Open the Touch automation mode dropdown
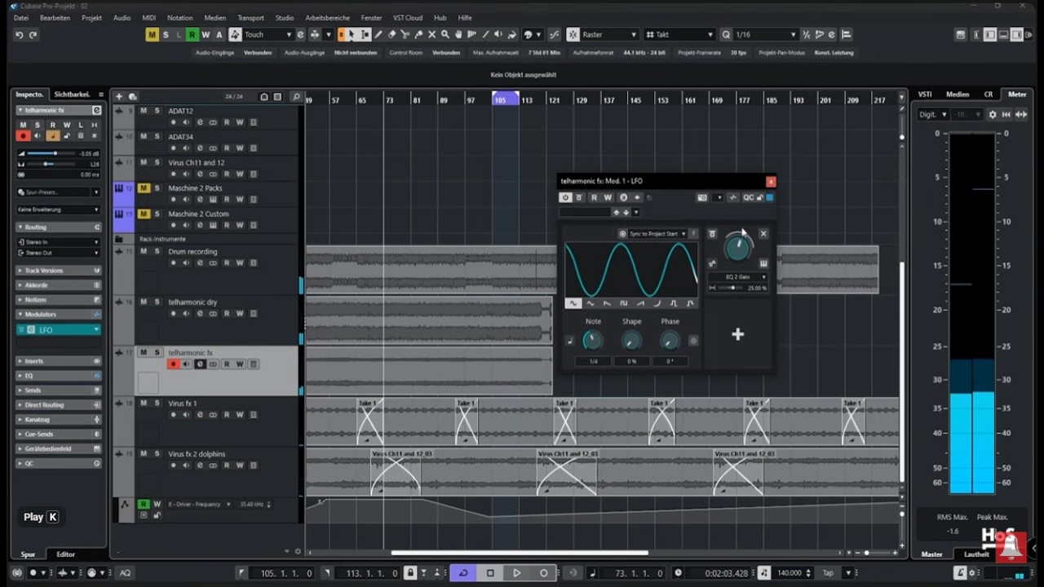This screenshot has width=1044, height=587. [268, 34]
